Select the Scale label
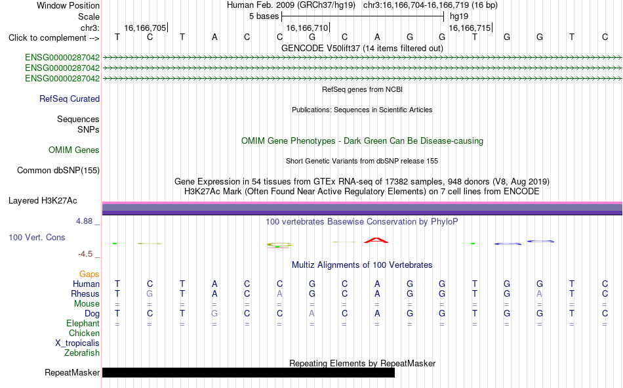 pyautogui.click(x=89, y=16)
